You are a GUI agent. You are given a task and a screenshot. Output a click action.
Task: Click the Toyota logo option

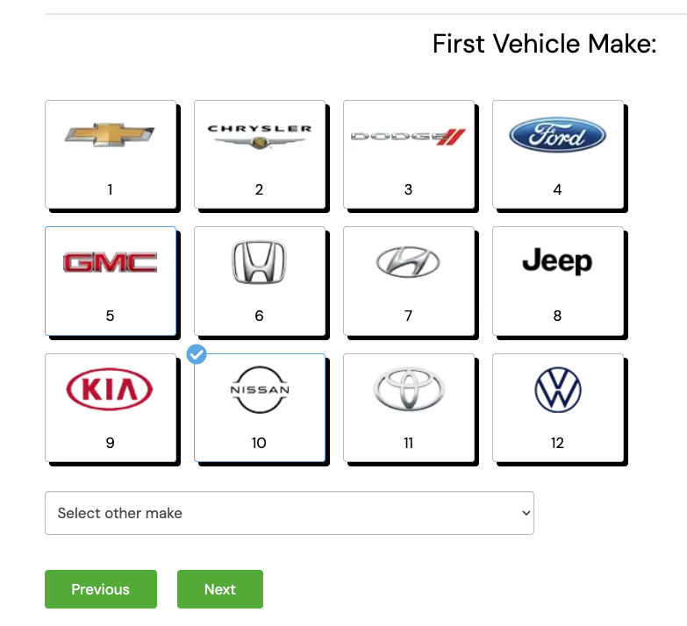click(x=409, y=408)
